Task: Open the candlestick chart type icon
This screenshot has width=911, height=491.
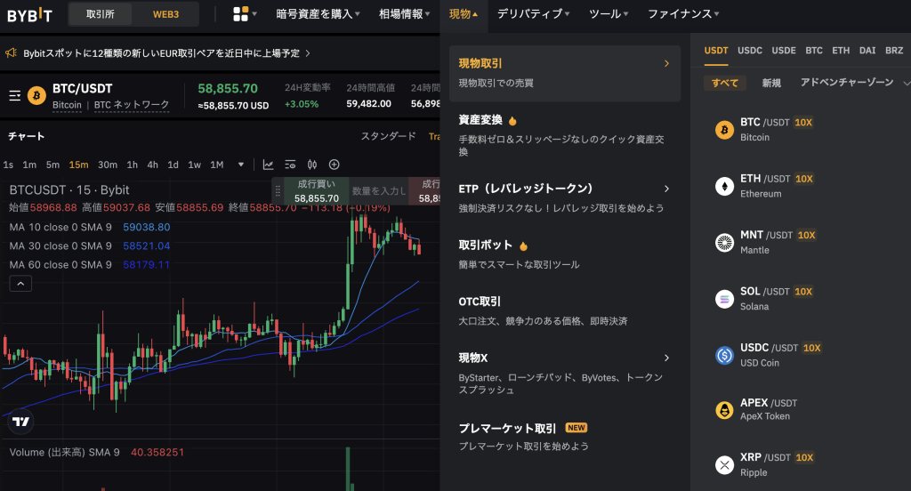Action: point(312,165)
